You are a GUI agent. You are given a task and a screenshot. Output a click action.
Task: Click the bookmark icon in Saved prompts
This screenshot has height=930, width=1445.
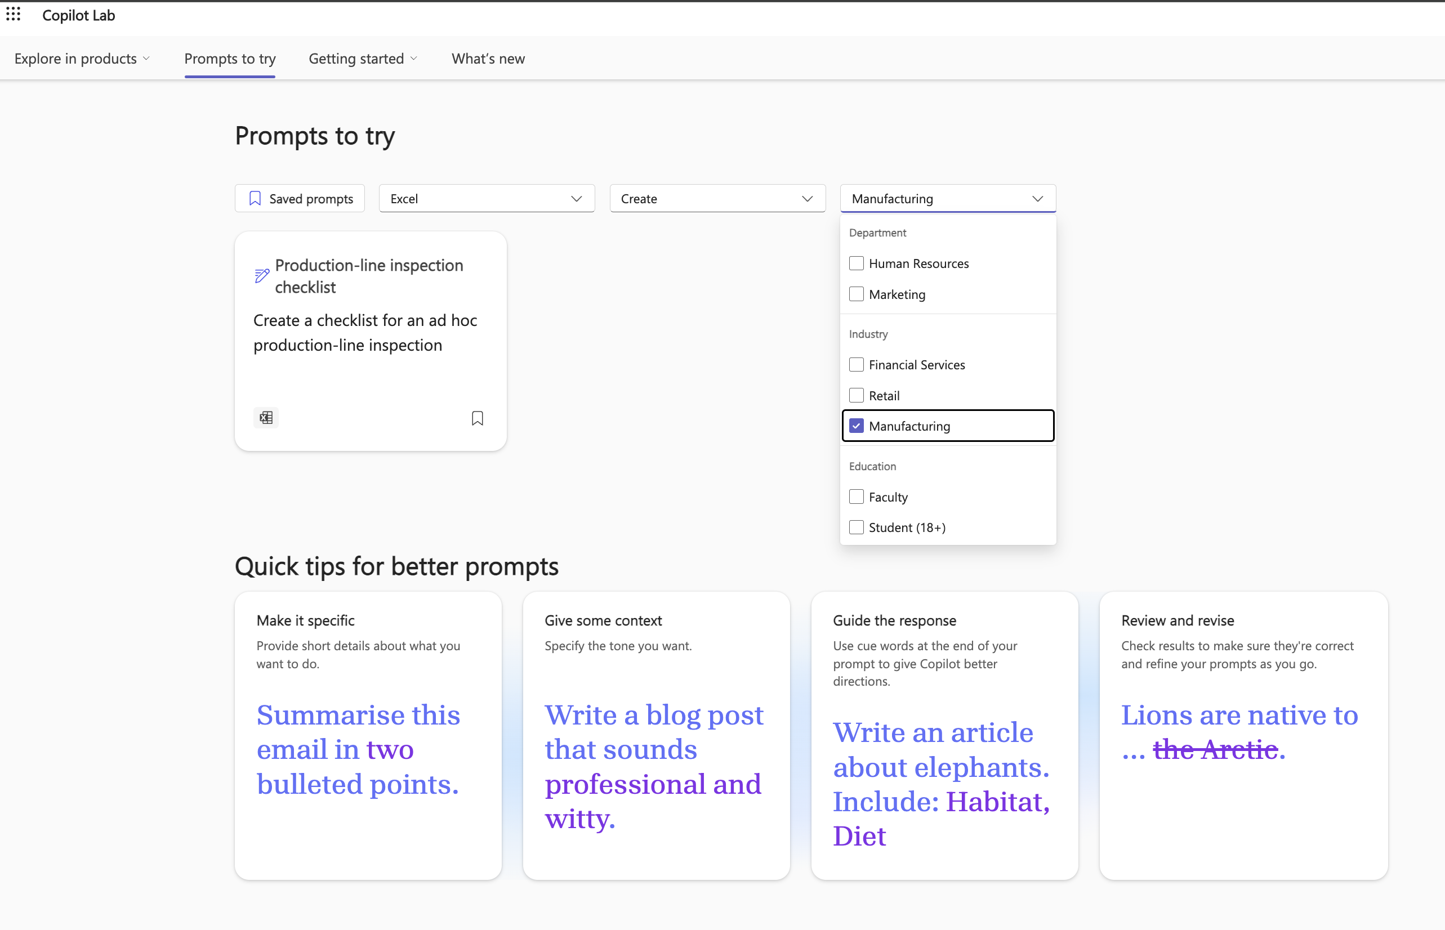coord(255,199)
